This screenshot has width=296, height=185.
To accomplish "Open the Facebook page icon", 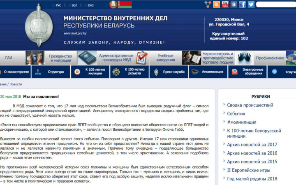I will pos(243,5).
